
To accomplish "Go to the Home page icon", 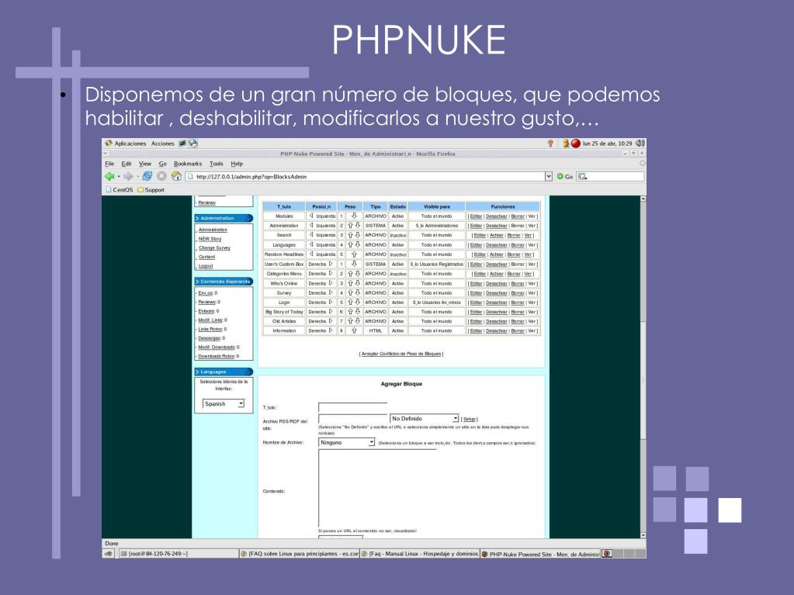I will pyautogui.click(x=176, y=176).
